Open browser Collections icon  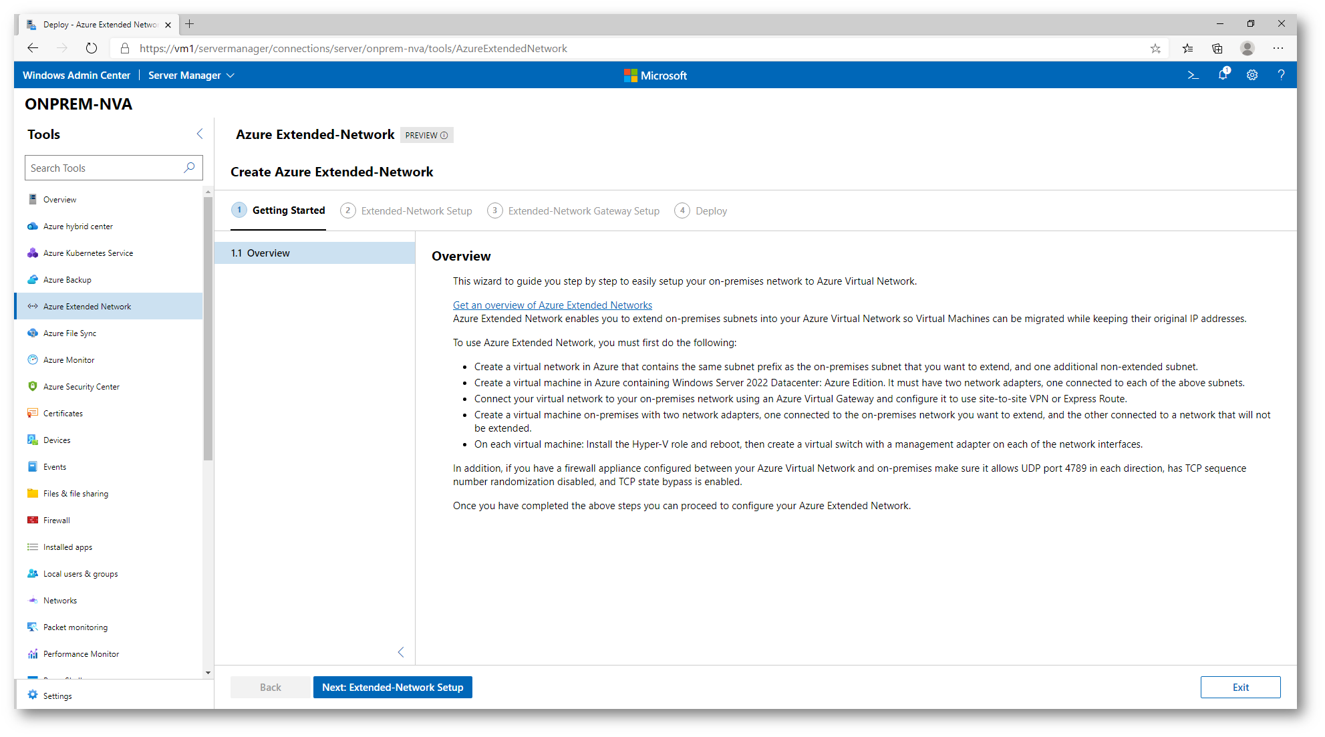tap(1217, 48)
